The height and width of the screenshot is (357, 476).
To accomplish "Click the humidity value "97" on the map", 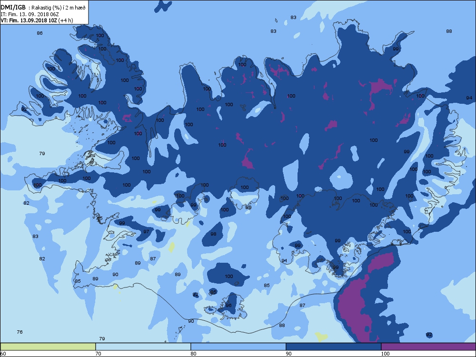I will point(146,232).
